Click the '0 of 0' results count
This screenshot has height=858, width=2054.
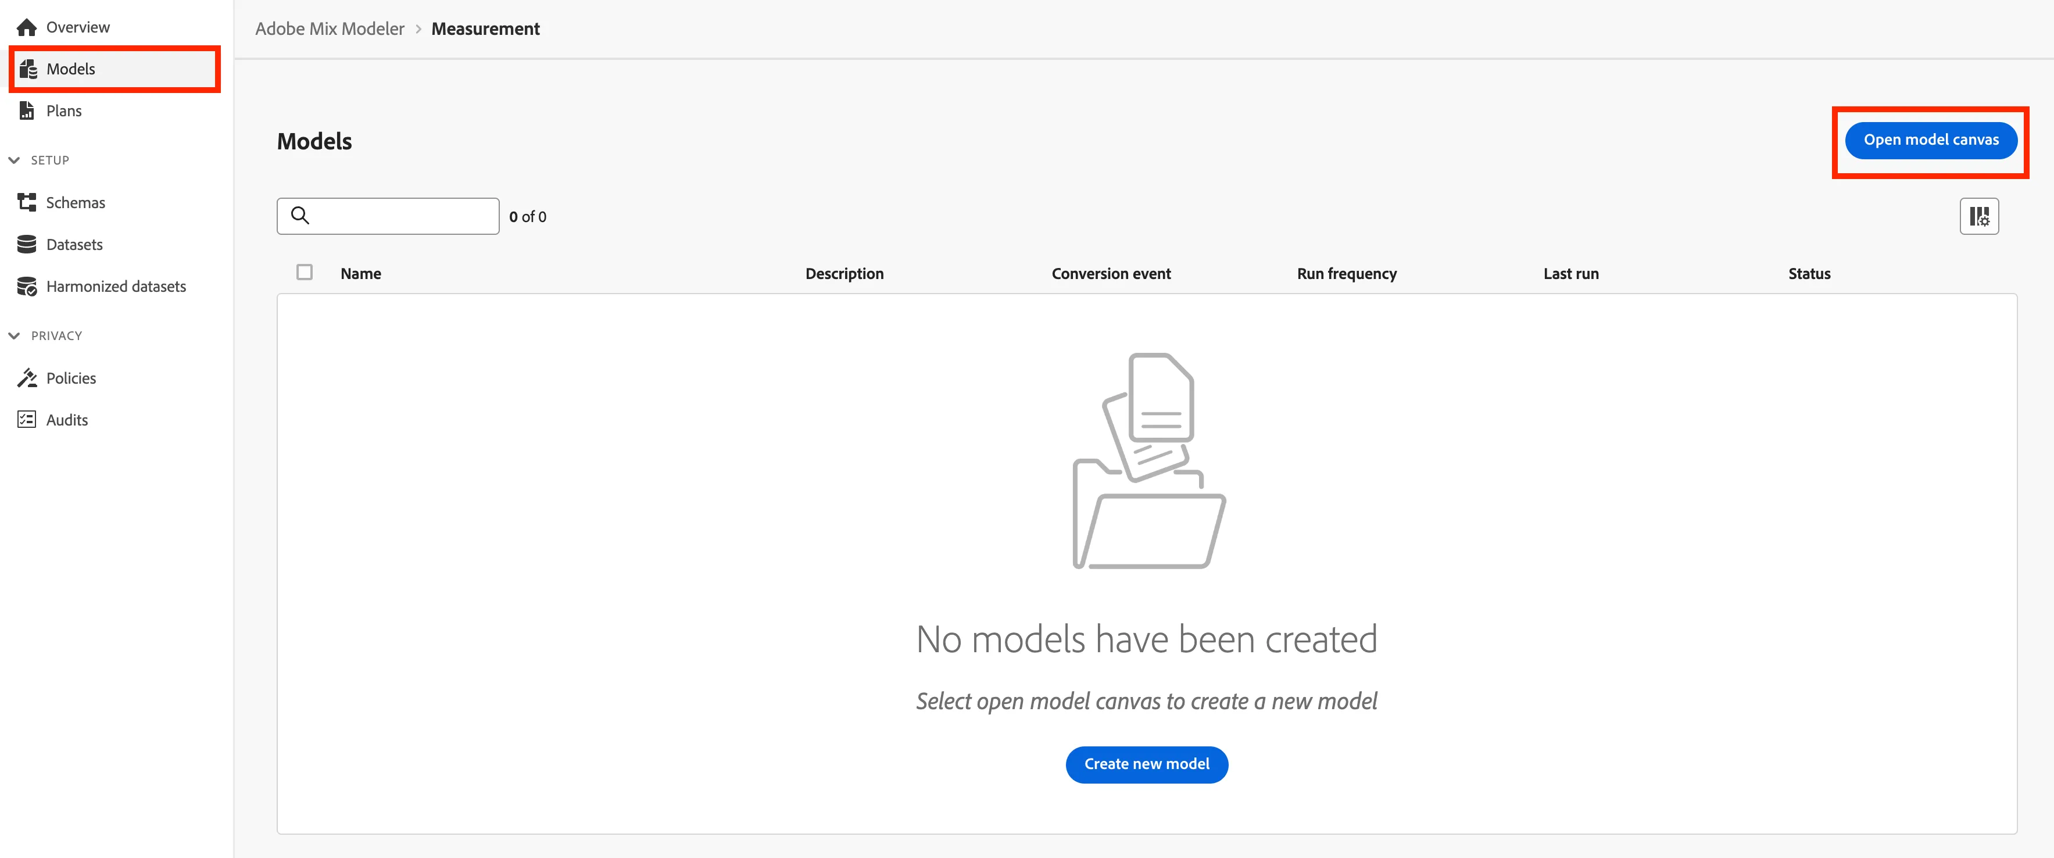point(528,217)
